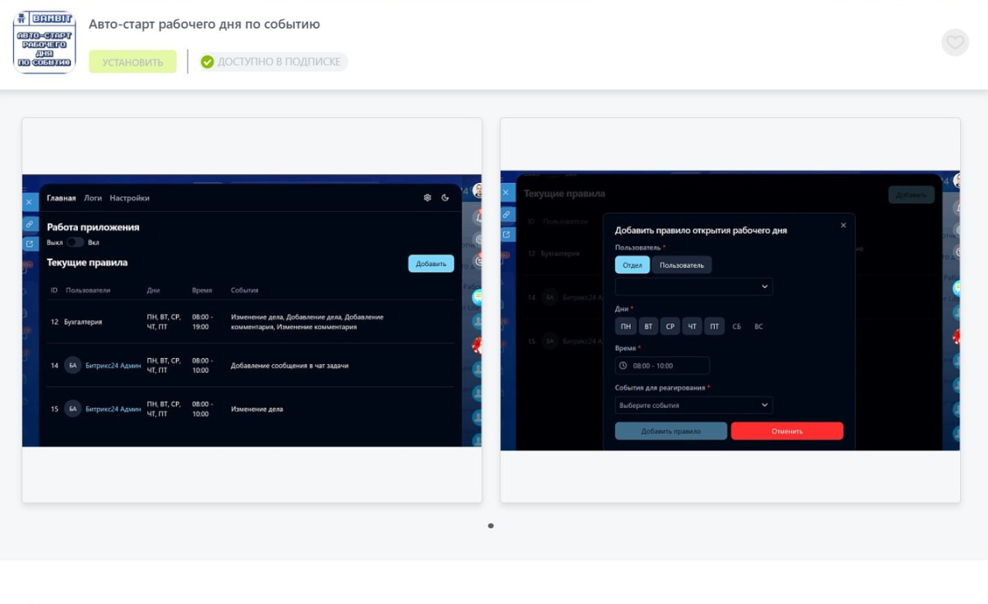The image size is (988, 604).
Task: Select the Отдел option
Action: 632,265
